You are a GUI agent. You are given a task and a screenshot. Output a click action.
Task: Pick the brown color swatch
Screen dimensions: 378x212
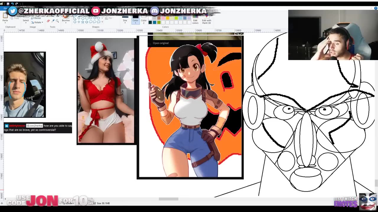click(x=159, y=18)
